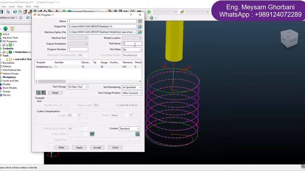Click the Gauge column header
The height and width of the screenshot is (171, 305).
coord(104,62)
